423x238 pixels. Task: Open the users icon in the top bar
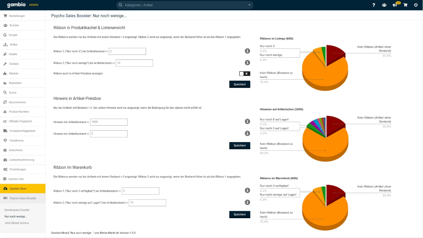click(x=384, y=5)
